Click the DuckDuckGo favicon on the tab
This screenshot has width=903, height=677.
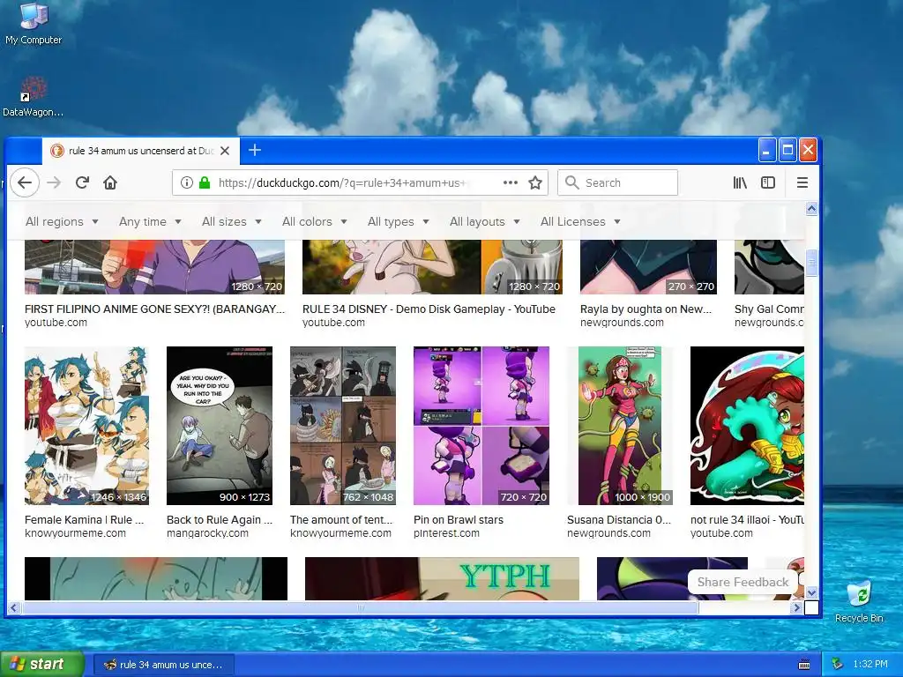[57, 151]
